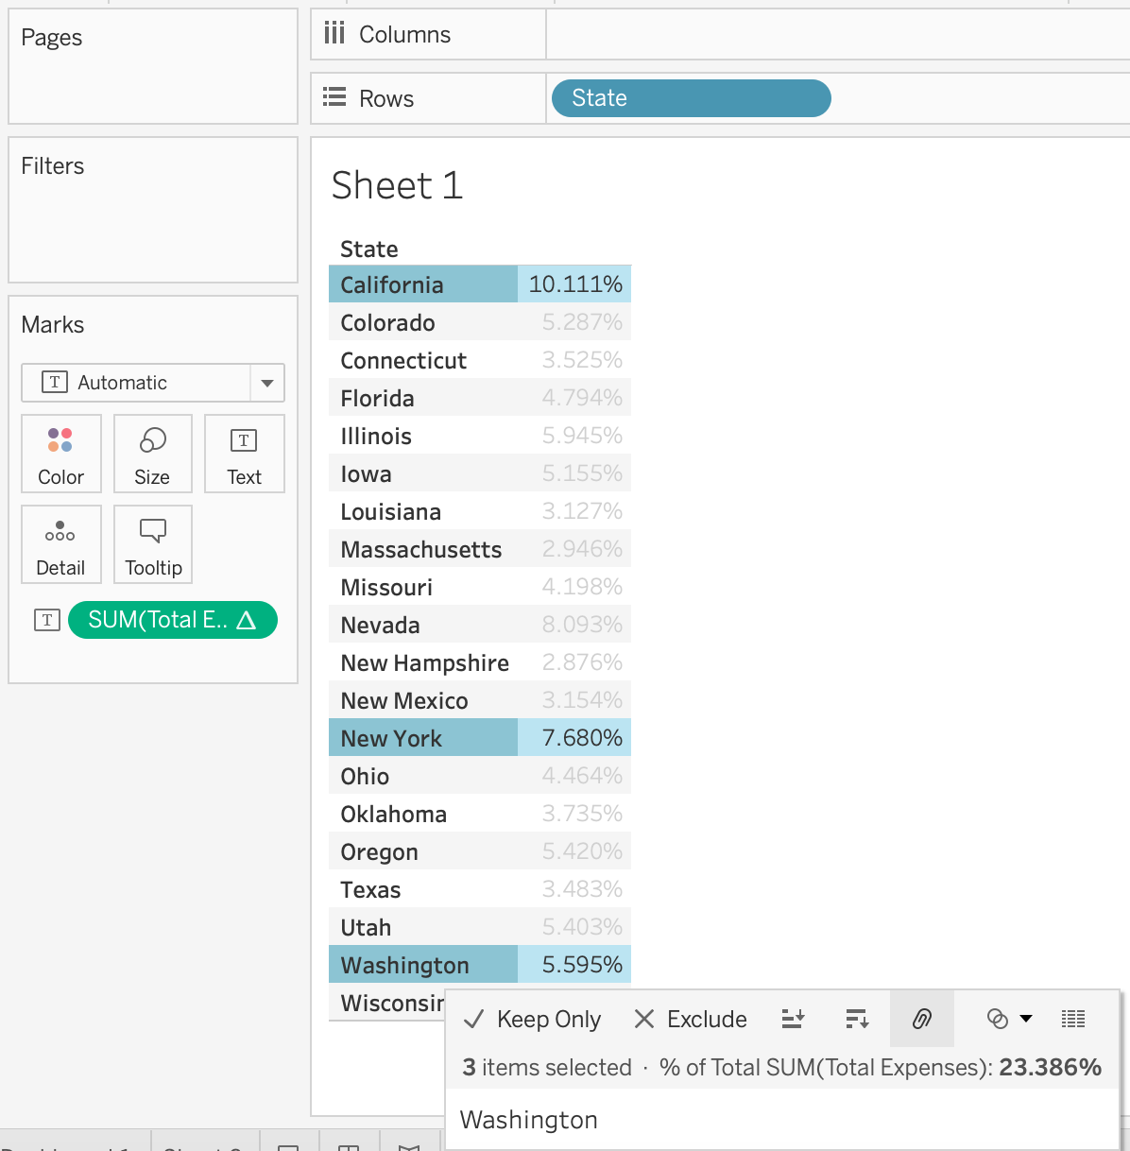Sort descending from tooltip toolbar
This screenshot has height=1151, width=1130.
[x=857, y=1019]
